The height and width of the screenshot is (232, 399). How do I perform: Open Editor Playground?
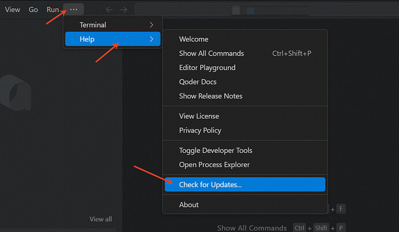[x=207, y=68]
